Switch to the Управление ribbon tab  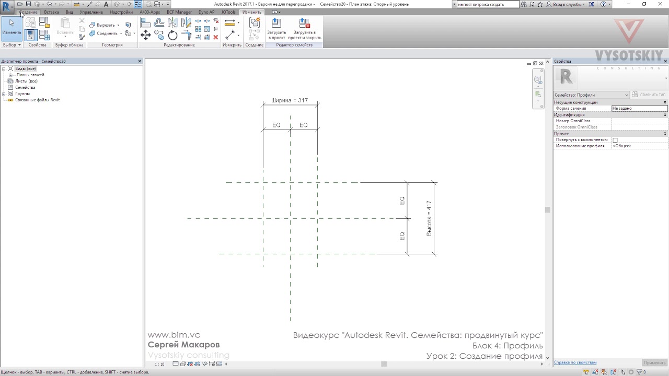pos(91,12)
